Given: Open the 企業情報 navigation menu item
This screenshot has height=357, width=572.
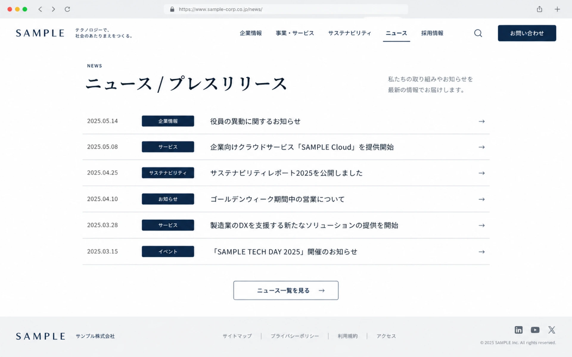Looking at the screenshot, I should point(251,33).
